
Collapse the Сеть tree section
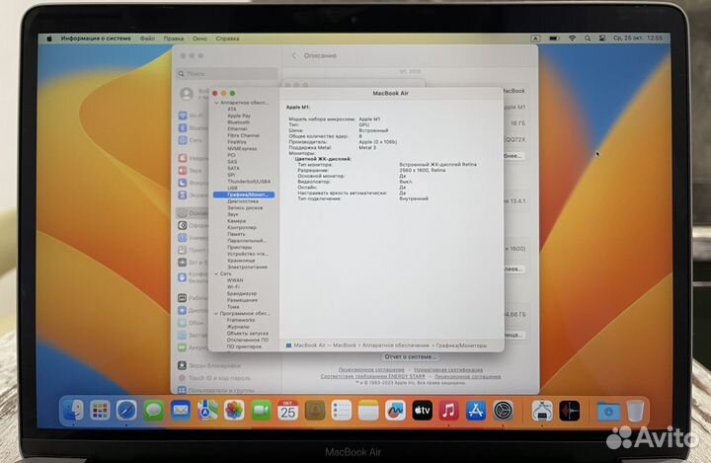coord(216,273)
